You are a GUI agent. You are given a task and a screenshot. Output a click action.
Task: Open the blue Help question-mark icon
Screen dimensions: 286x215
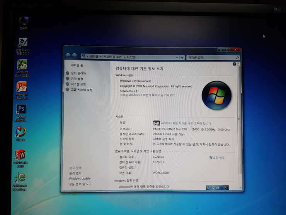(x=234, y=64)
